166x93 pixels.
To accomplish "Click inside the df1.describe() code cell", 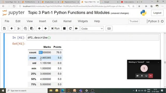I will pos(93,37).
